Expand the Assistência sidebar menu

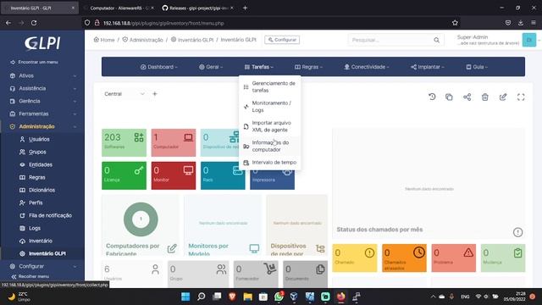coord(42,88)
